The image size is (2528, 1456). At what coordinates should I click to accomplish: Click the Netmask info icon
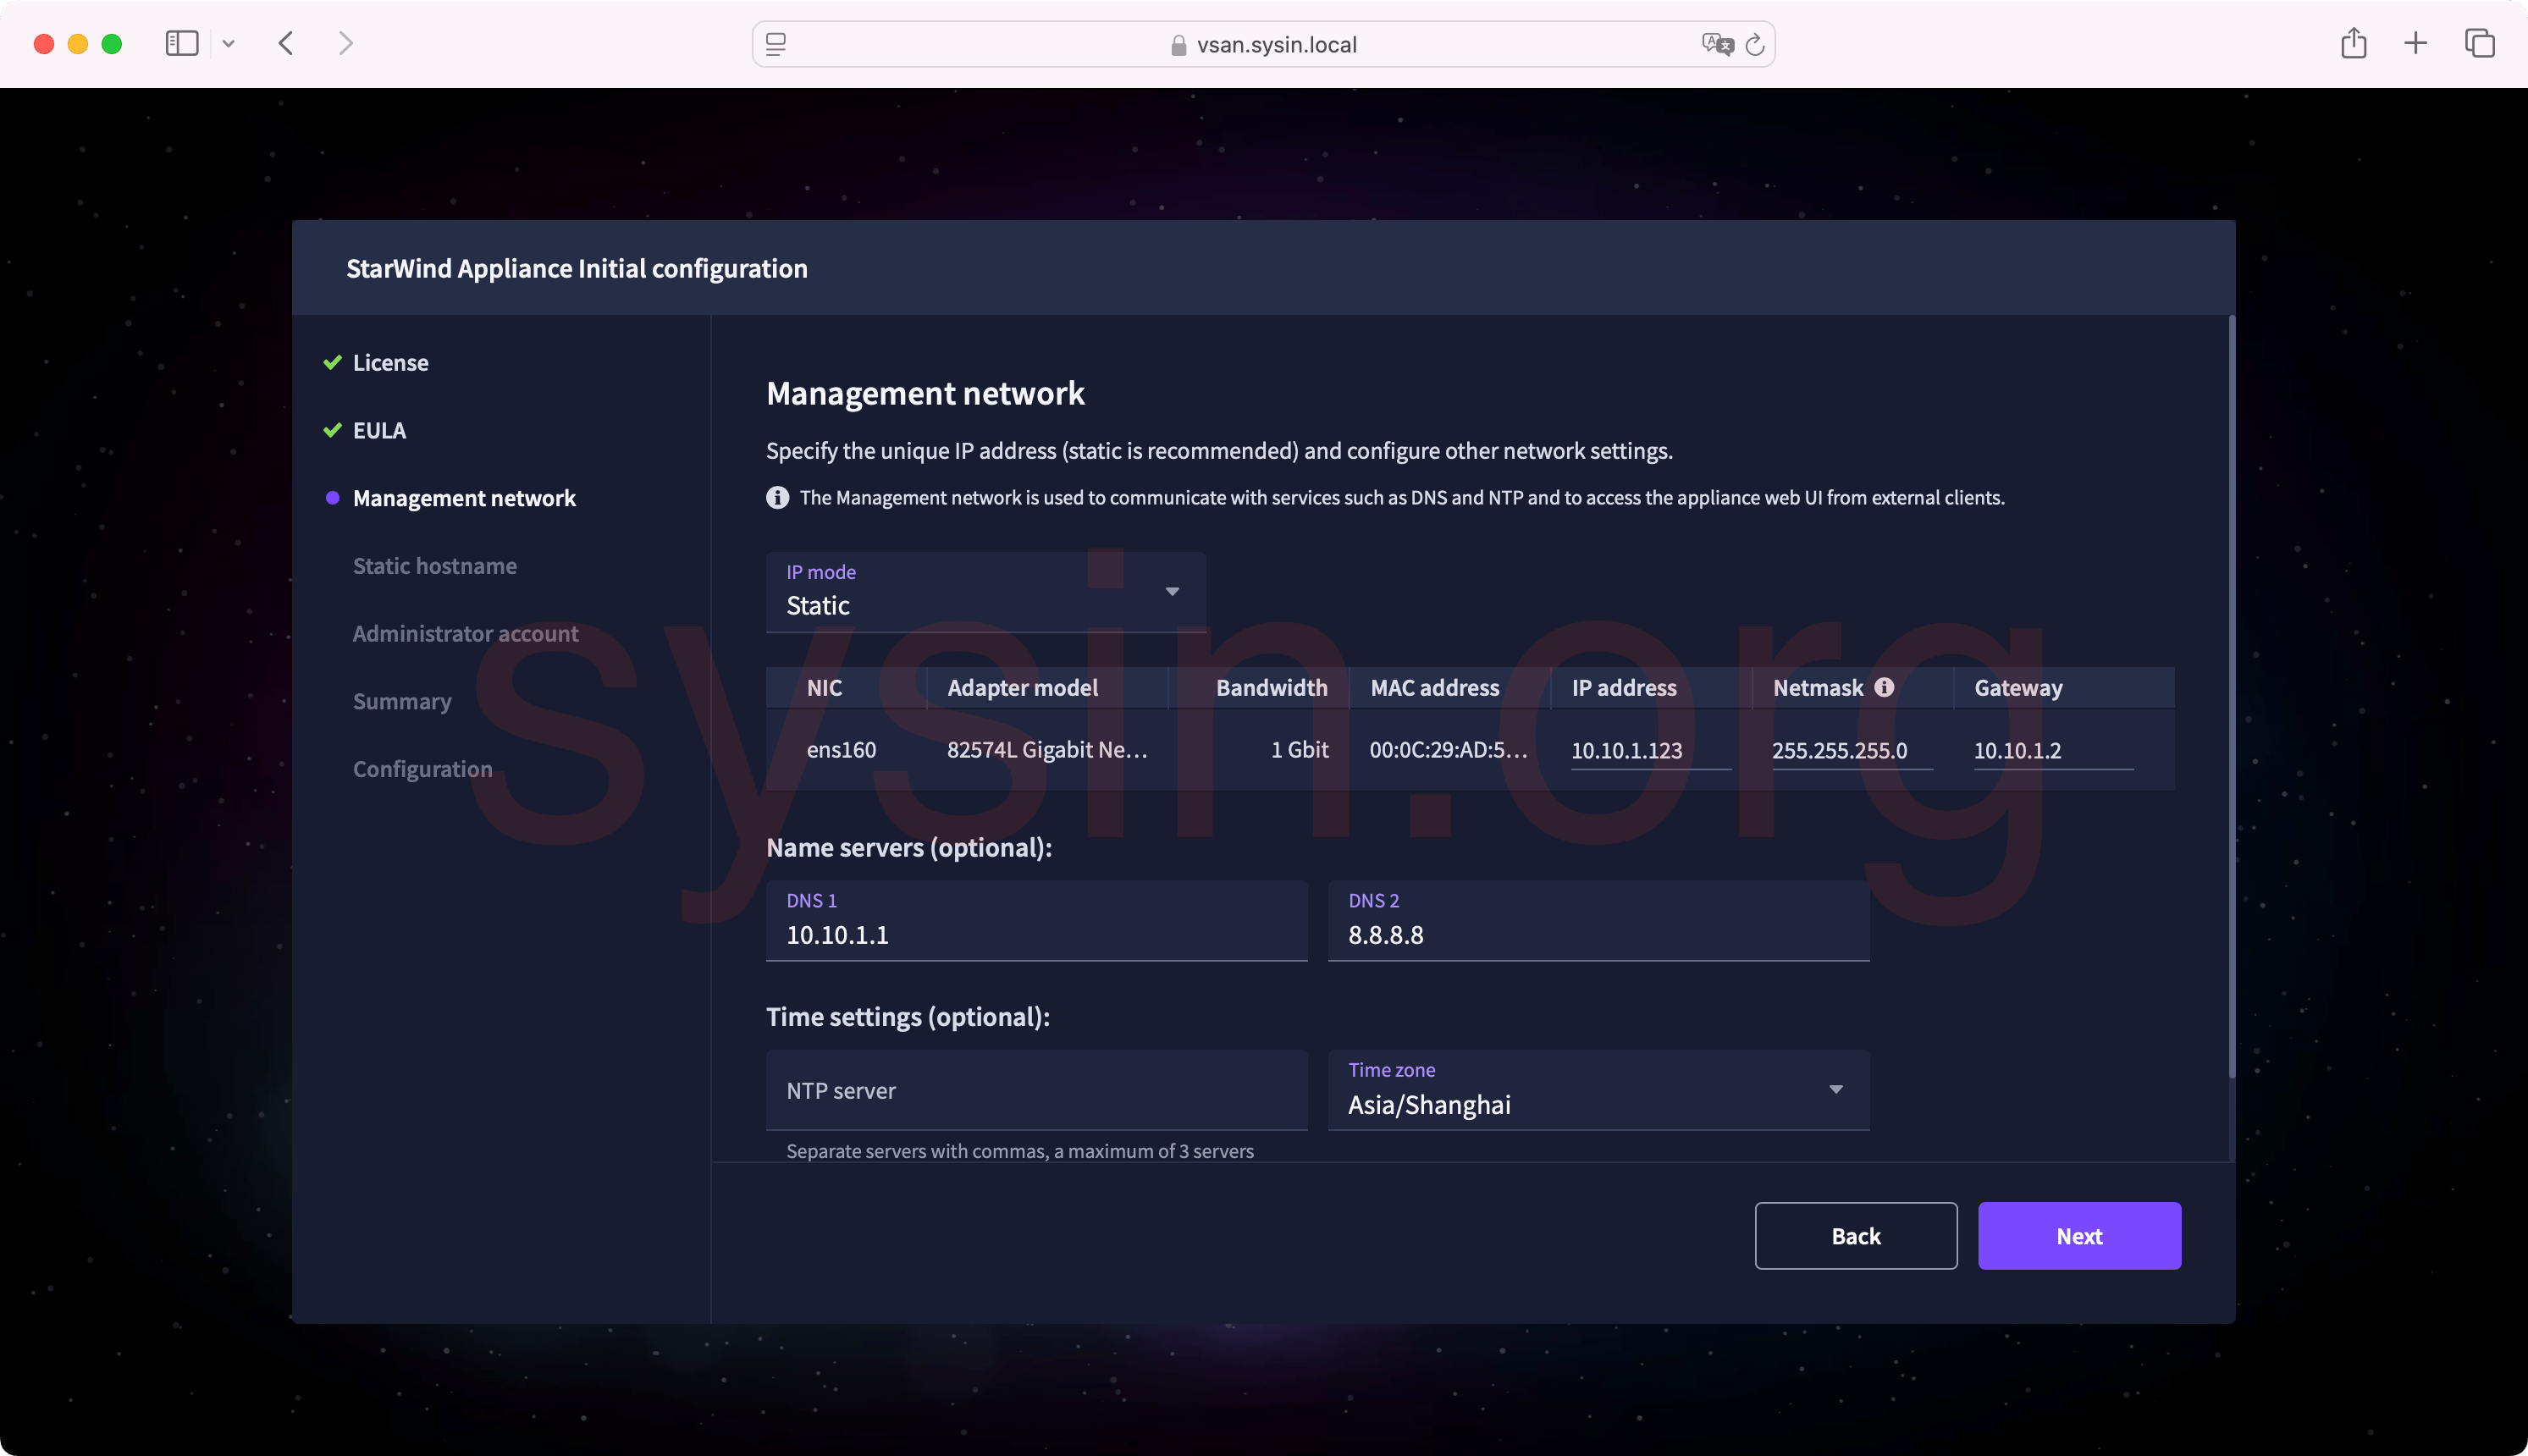pos(1884,687)
